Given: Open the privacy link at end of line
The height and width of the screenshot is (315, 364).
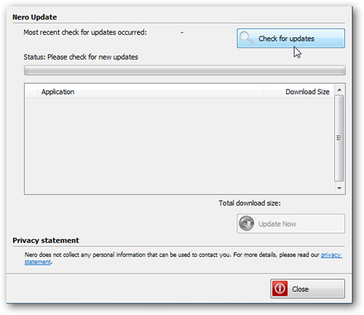Looking at the screenshot, I should (x=331, y=254).
